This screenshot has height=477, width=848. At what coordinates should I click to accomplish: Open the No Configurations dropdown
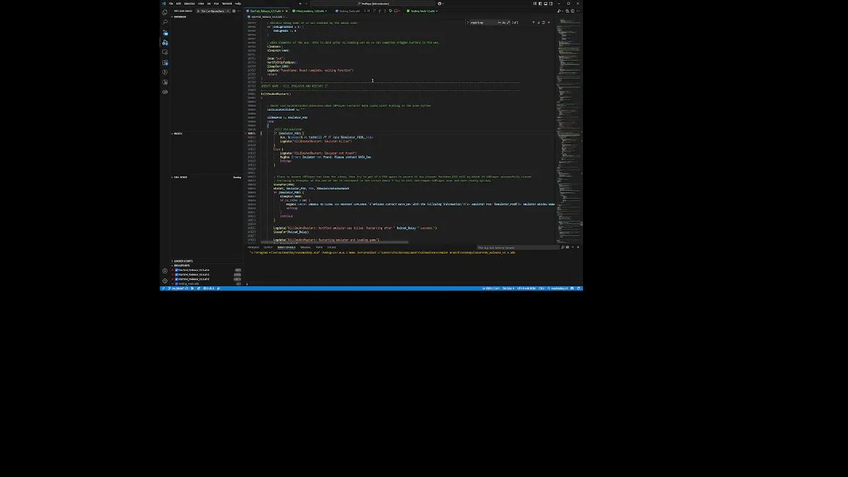[213, 11]
